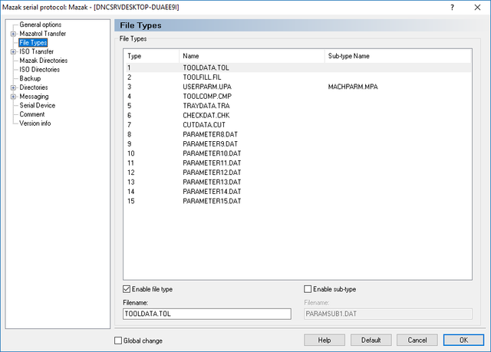Image resolution: width=491 pixels, height=352 pixels.
Task: Select ISO Transfer in the tree
Action: point(36,51)
